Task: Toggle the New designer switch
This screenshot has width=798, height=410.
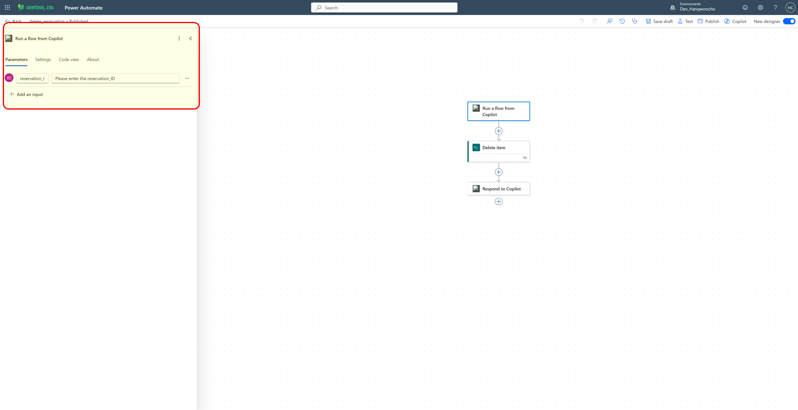Action: click(789, 22)
